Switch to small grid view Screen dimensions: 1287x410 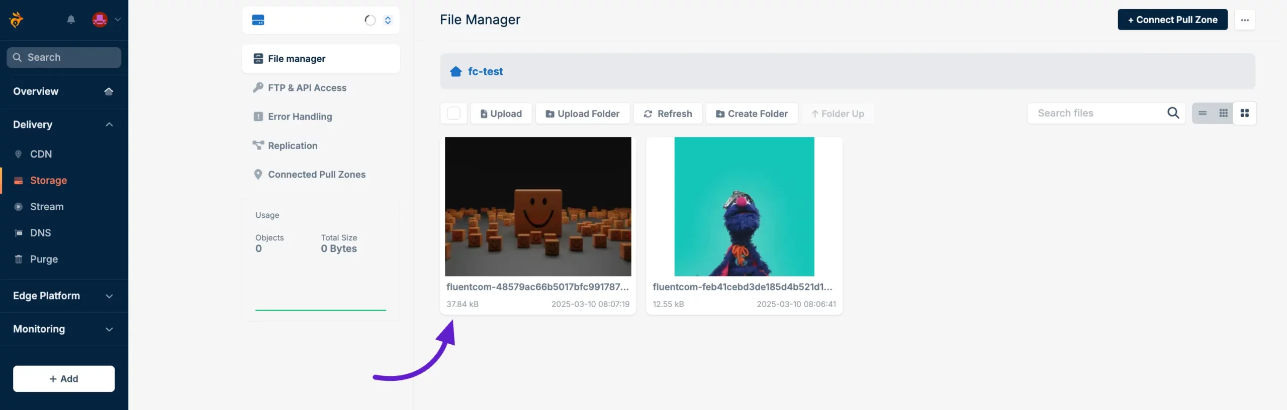coord(1224,113)
